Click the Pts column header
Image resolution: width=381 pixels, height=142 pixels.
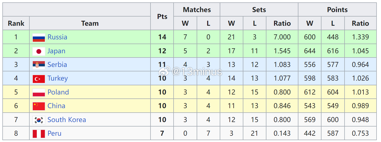coord(162,17)
